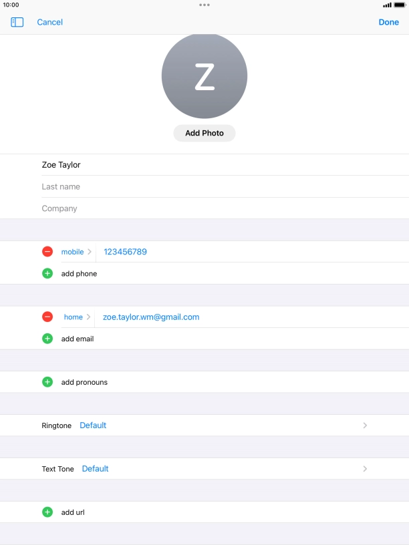The width and height of the screenshot is (409, 545).
Task: Open the three-dot multitasking menu
Action: pos(204,5)
